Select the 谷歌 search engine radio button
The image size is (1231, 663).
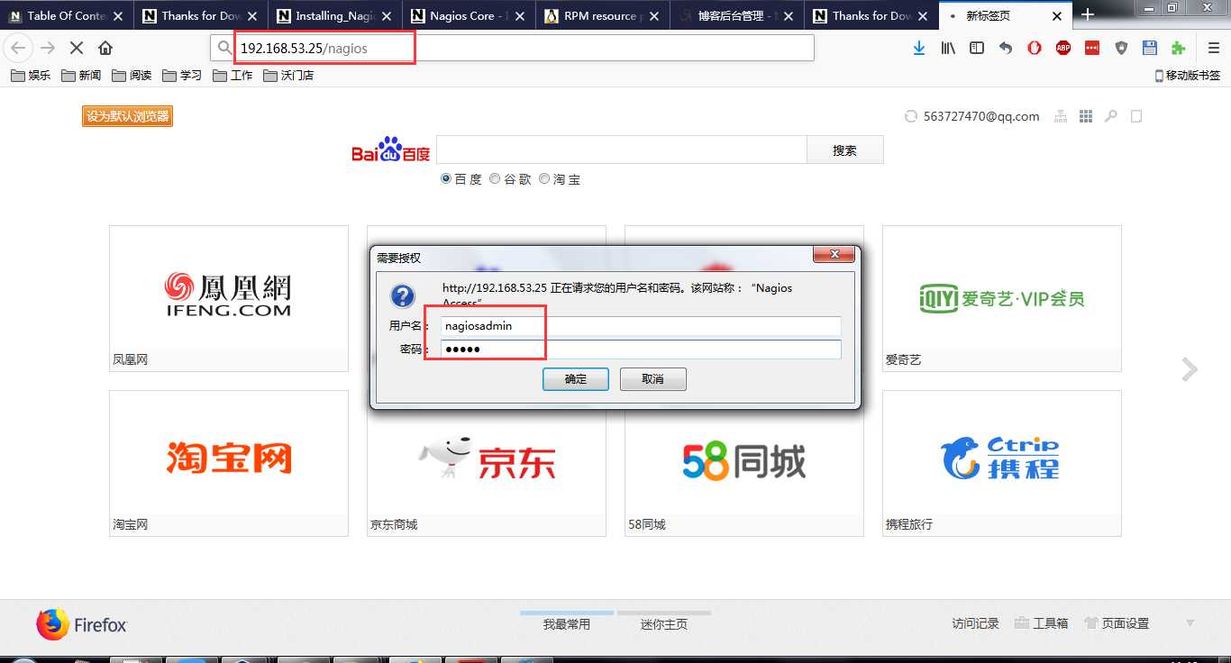tap(495, 178)
